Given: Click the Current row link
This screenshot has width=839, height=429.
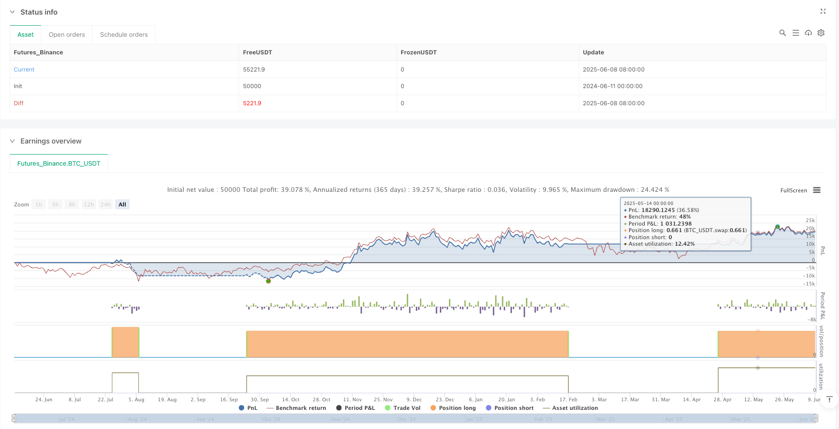Looking at the screenshot, I should pyautogui.click(x=24, y=69).
